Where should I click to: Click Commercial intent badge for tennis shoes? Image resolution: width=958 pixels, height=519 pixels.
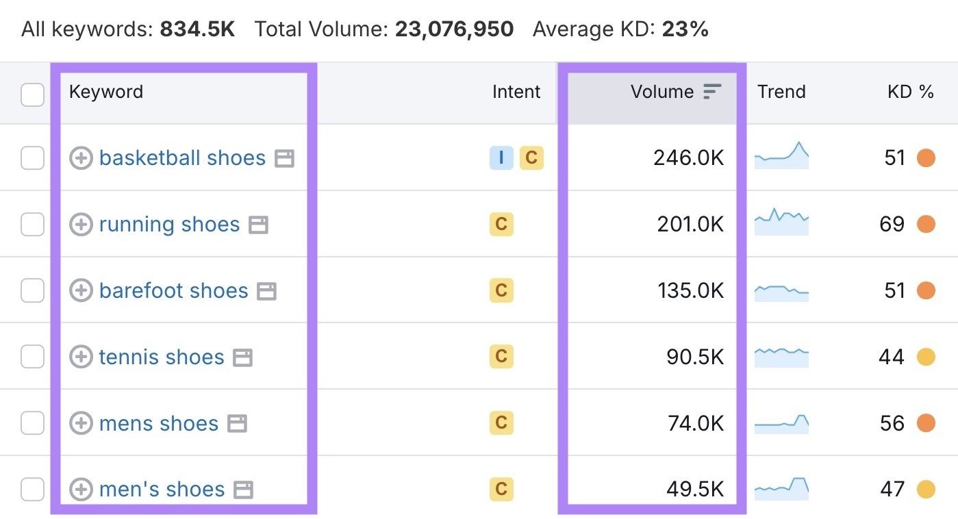[501, 357]
